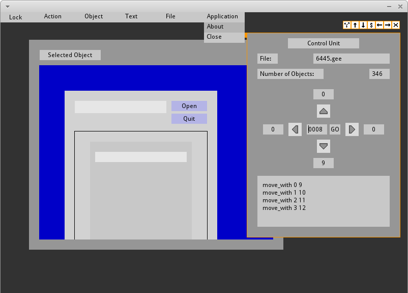Screen dimensions: 408x293
Task: Click the up arrow icon in top toolbar
Action: [355, 25]
